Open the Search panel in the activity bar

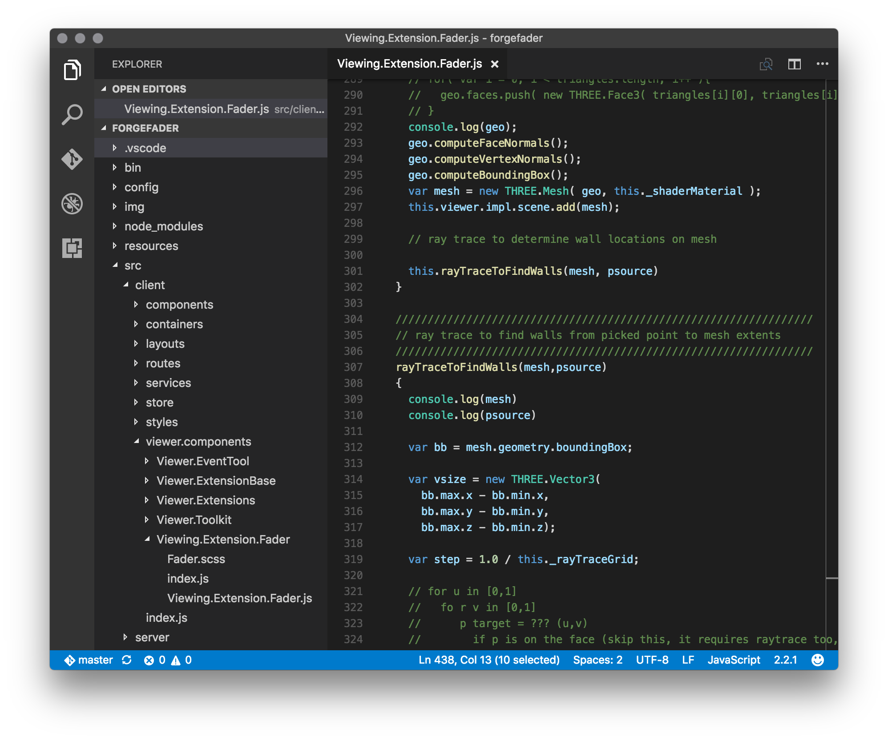(73, 114)
